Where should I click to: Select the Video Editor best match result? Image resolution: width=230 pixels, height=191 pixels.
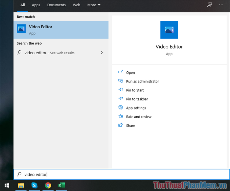tap(61, 30)
